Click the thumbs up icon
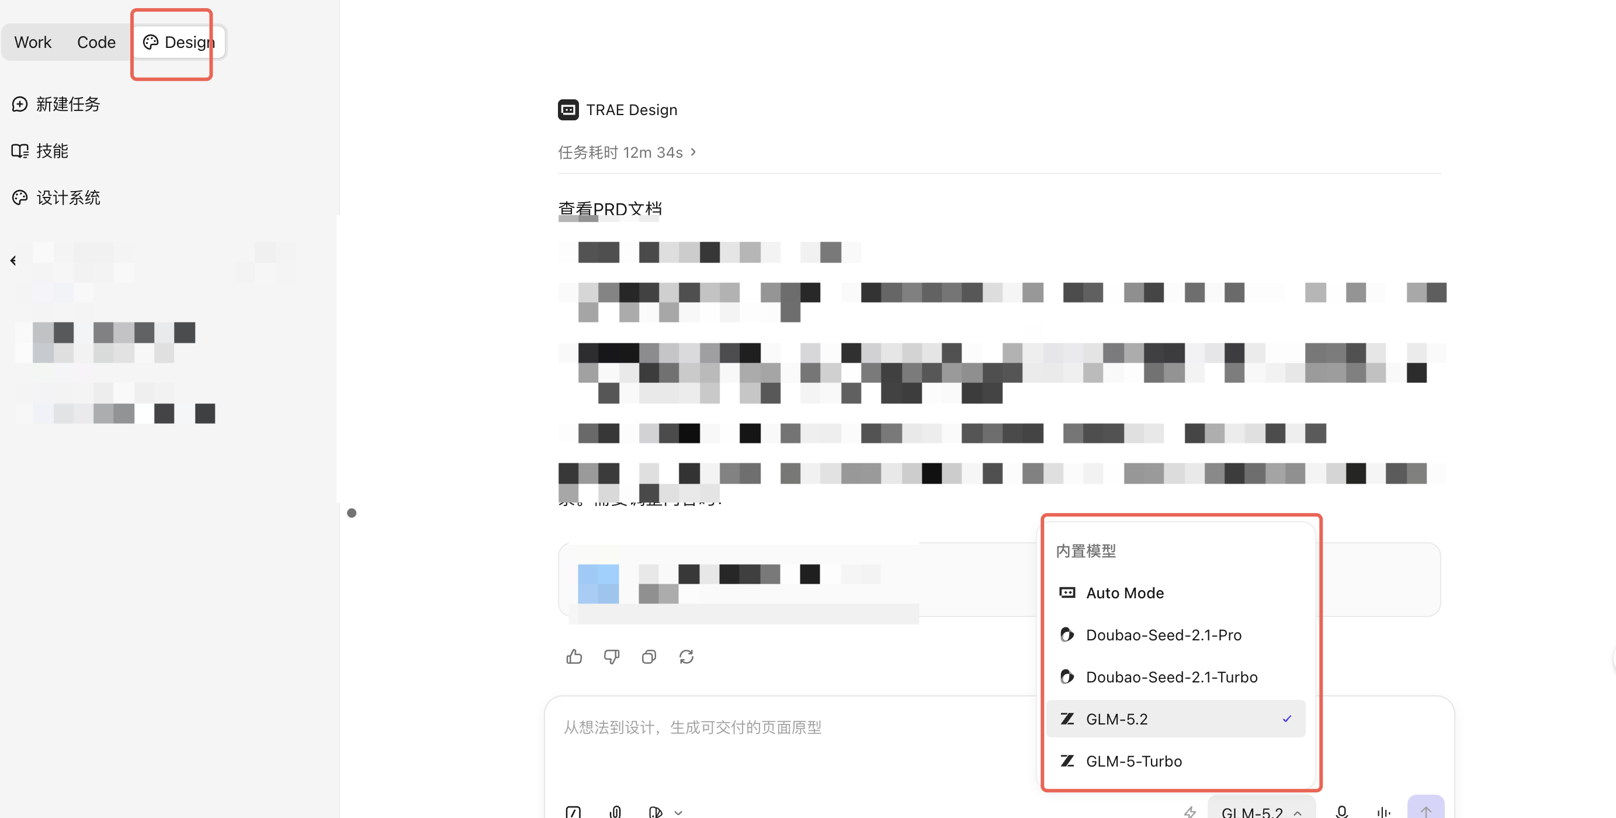 tap(574, 657)
